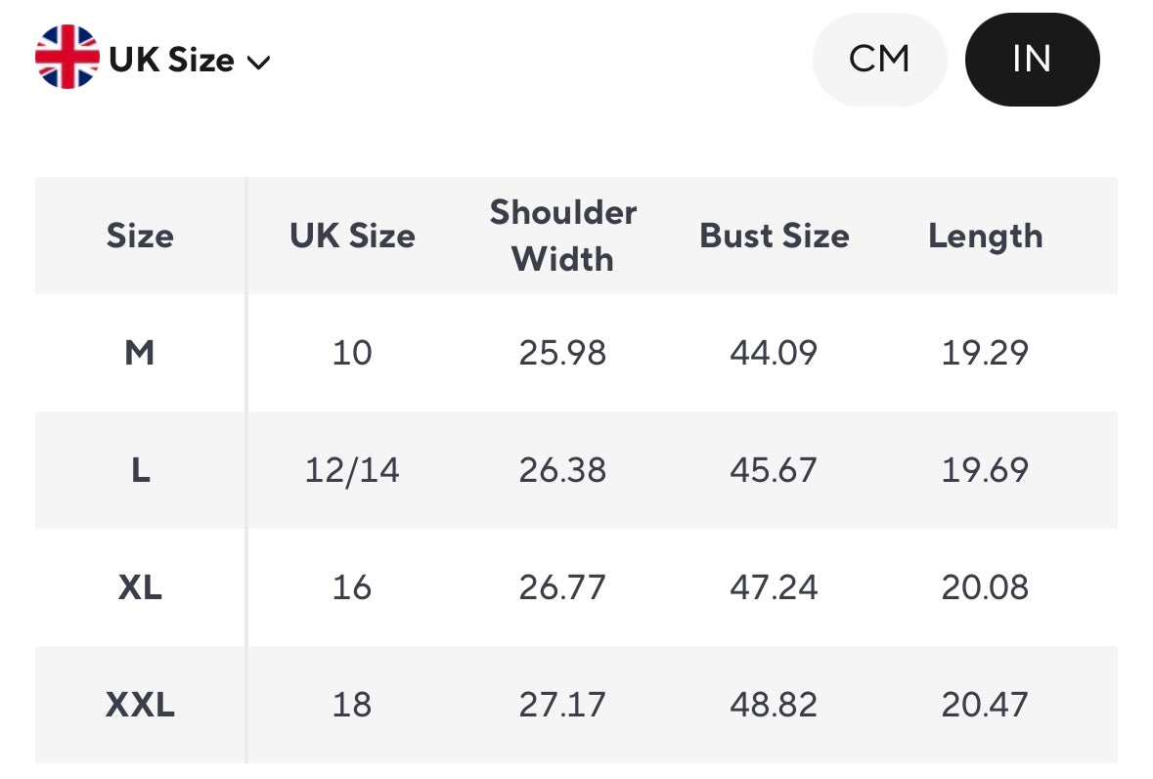Click the Size column header
Screen dimensions: 1153x779
tap(140, 236)
